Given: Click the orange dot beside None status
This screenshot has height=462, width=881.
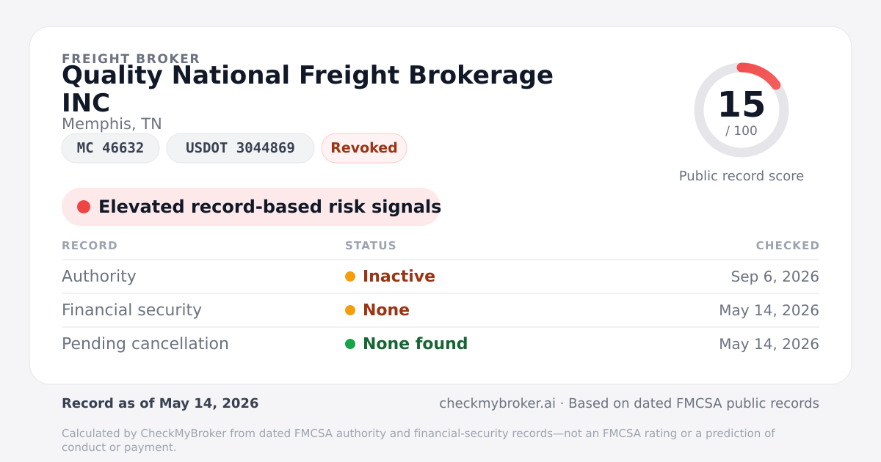Looking at the screenshot, I should point(350,310).
